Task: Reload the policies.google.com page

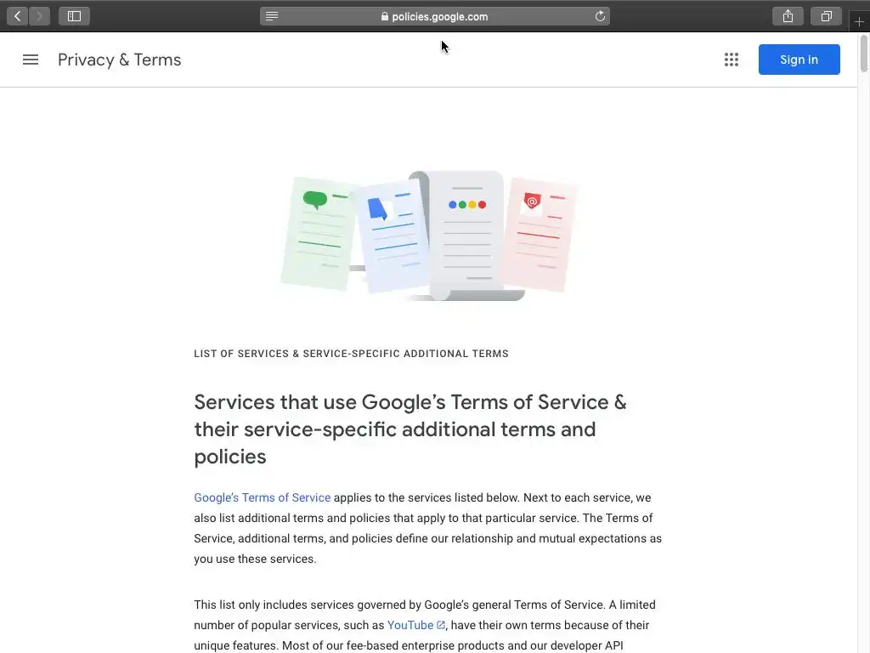Action: (600, 16)
